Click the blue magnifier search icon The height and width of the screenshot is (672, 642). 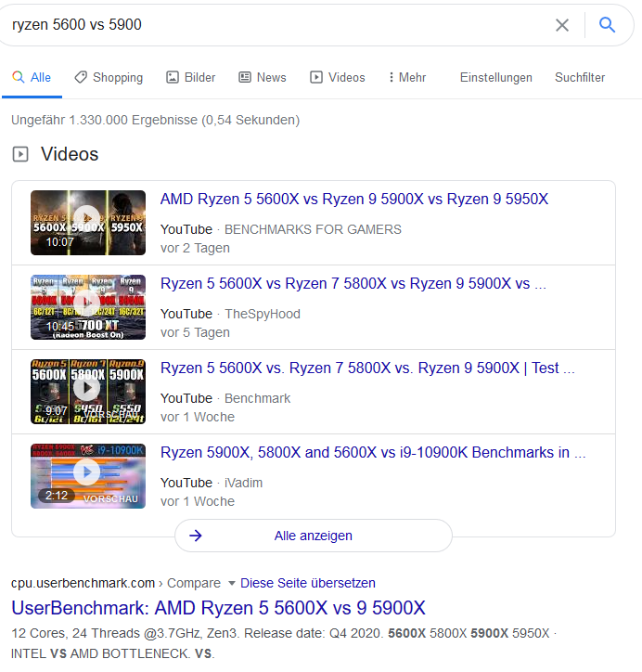click(x=607, y=25)
